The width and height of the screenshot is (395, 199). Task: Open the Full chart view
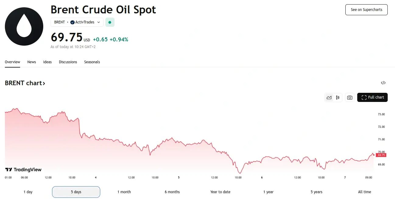pos(372,97)
